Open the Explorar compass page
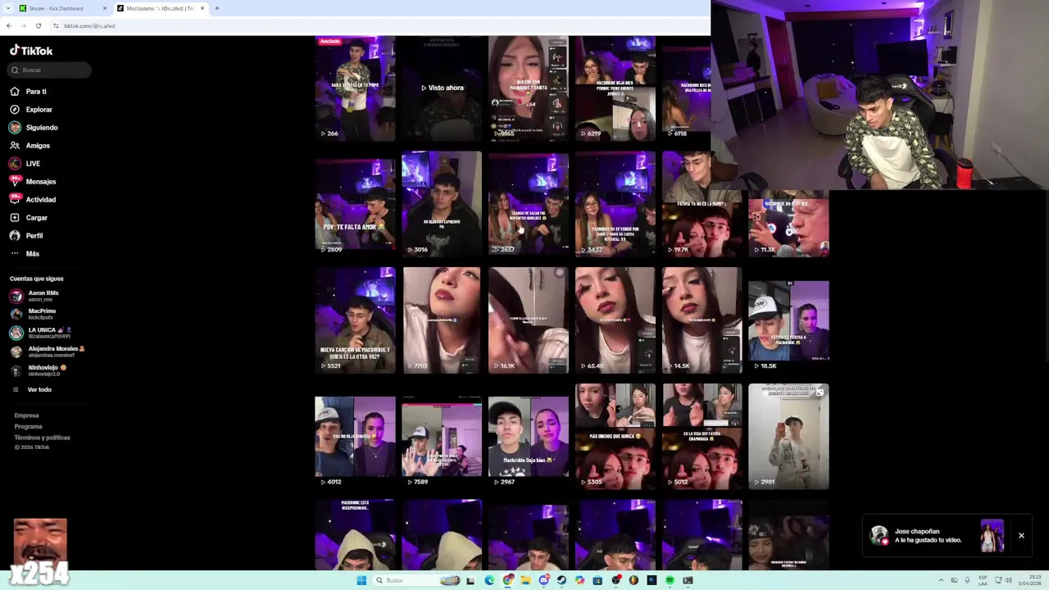This screenshot has width=1049, height=590. point(31,110)
